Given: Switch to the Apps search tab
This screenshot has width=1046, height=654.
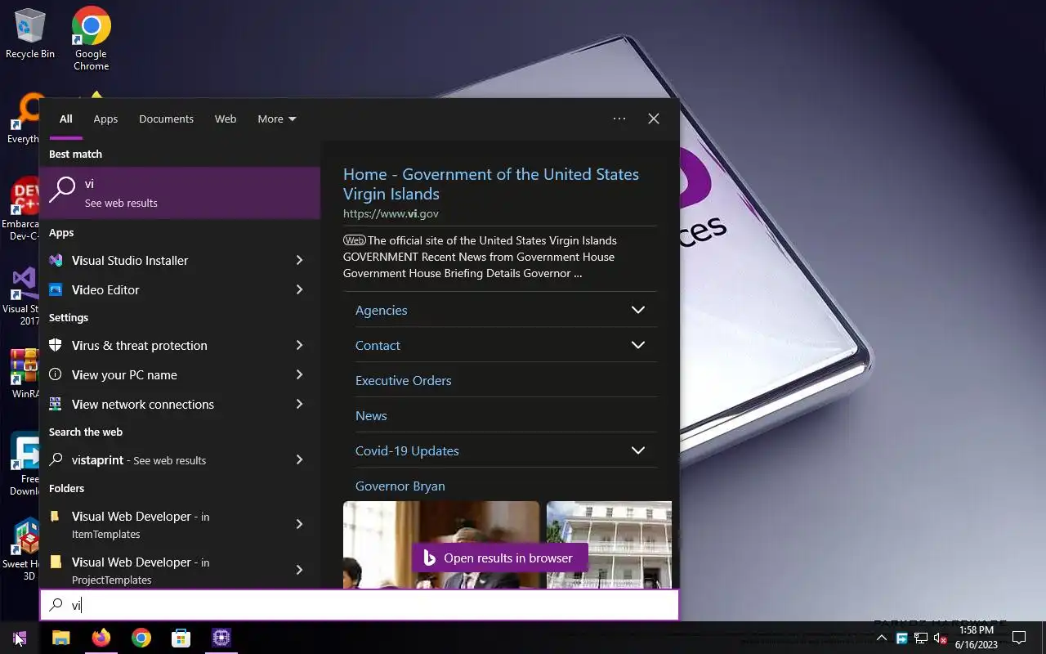Looking at the screenshot, I should click(105, 119).
